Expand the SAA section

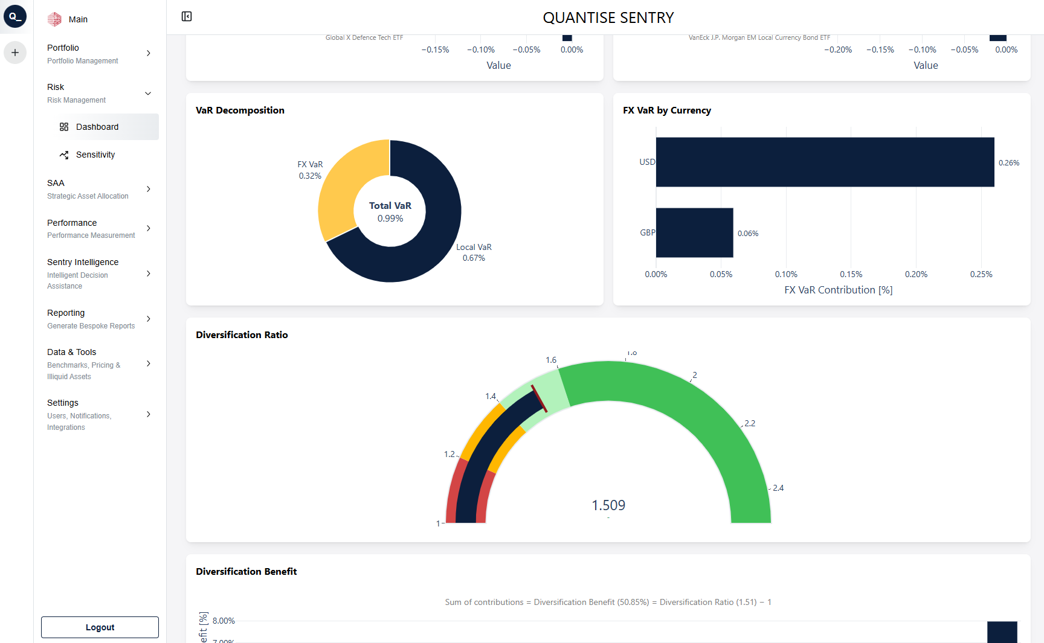pos(149,188)
